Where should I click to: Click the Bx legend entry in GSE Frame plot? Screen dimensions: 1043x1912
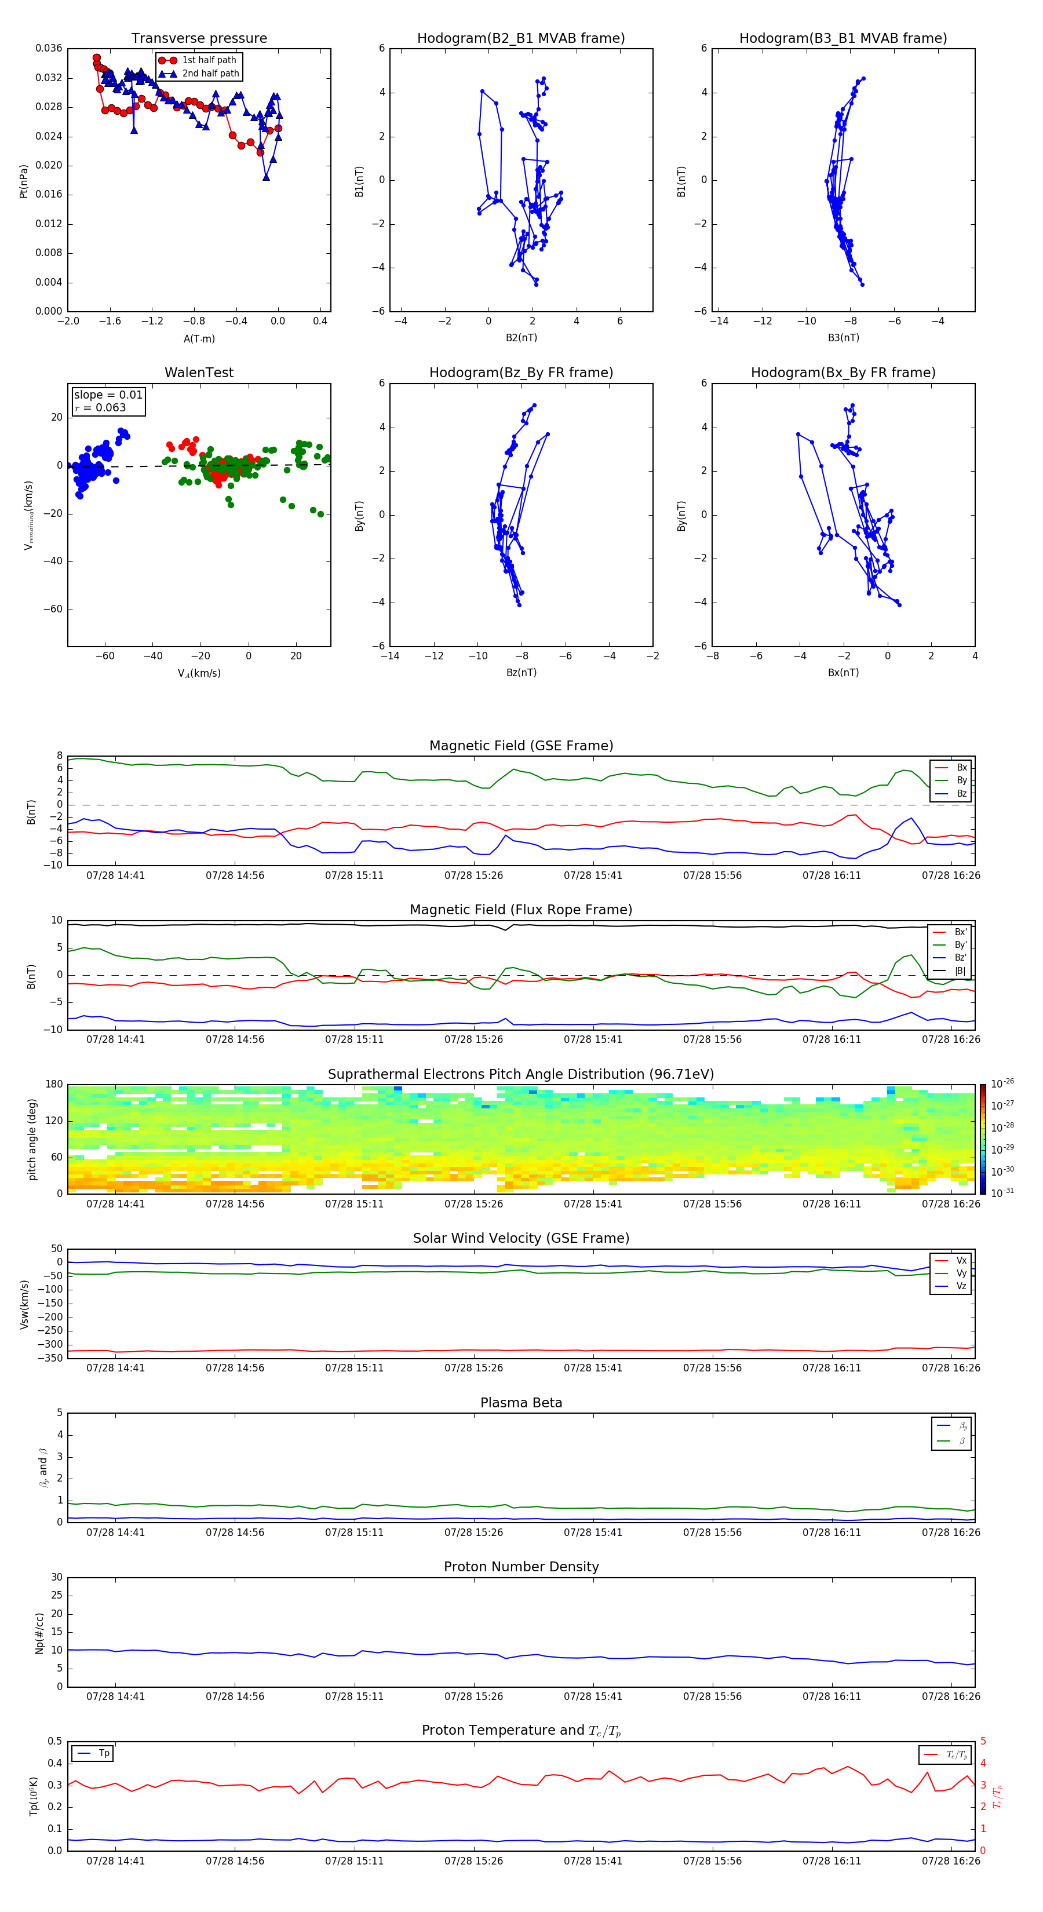click(951, 768)
